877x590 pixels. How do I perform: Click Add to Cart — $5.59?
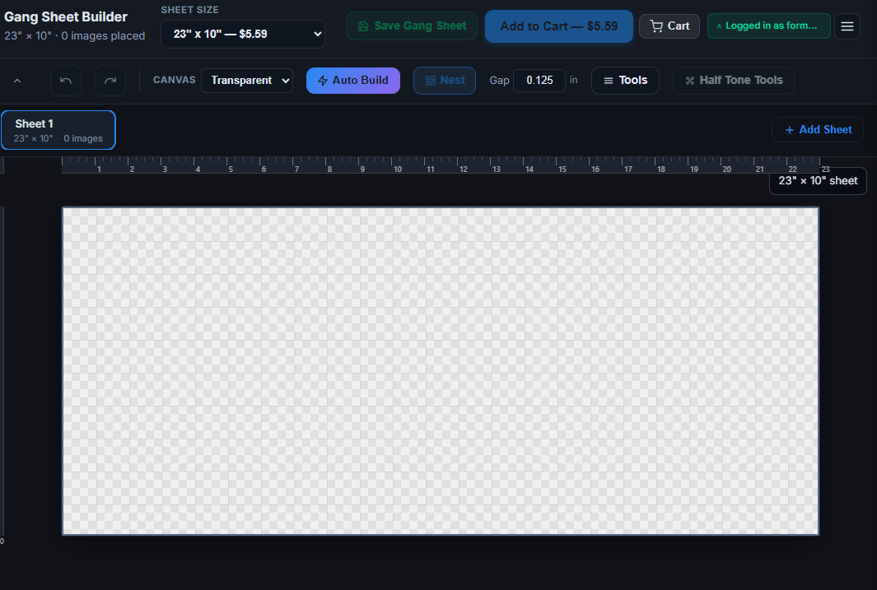(x=558, y=26)
